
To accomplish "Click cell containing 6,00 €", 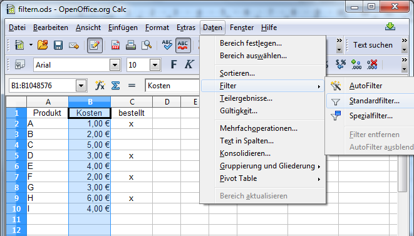I will tap(90, 198).
